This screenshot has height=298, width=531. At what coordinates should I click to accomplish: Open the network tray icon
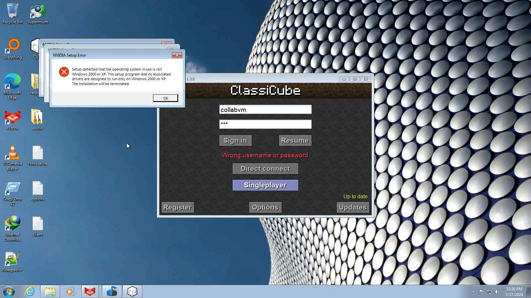[490, 291]
